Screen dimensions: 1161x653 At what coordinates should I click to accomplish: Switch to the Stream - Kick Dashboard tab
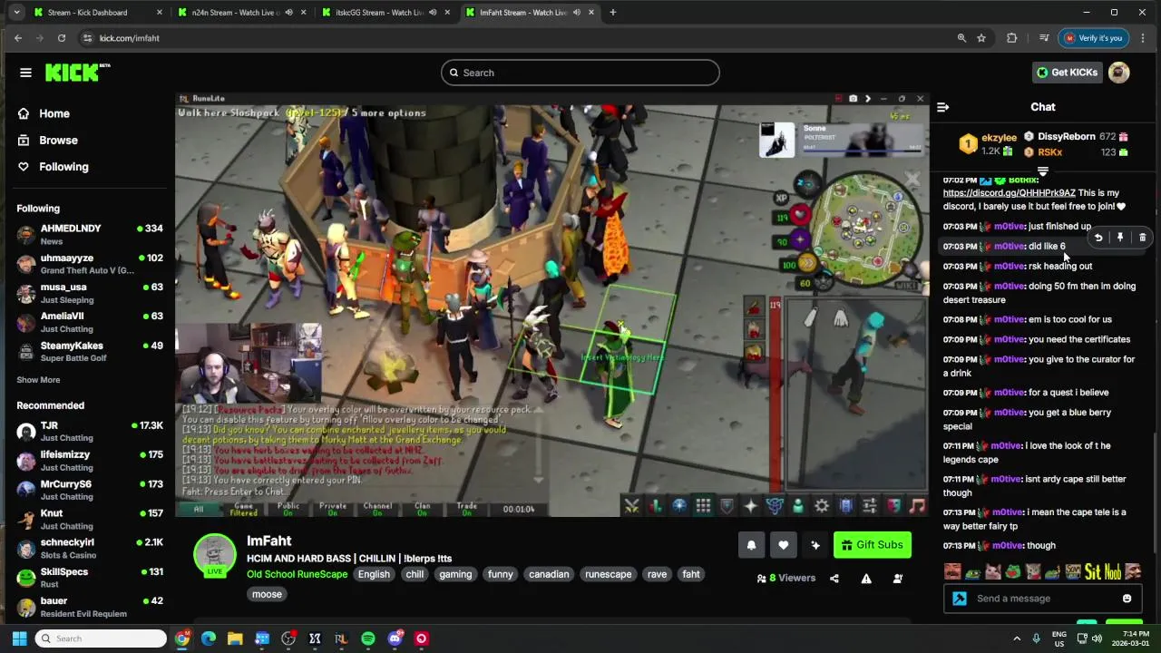pos(100,13)
